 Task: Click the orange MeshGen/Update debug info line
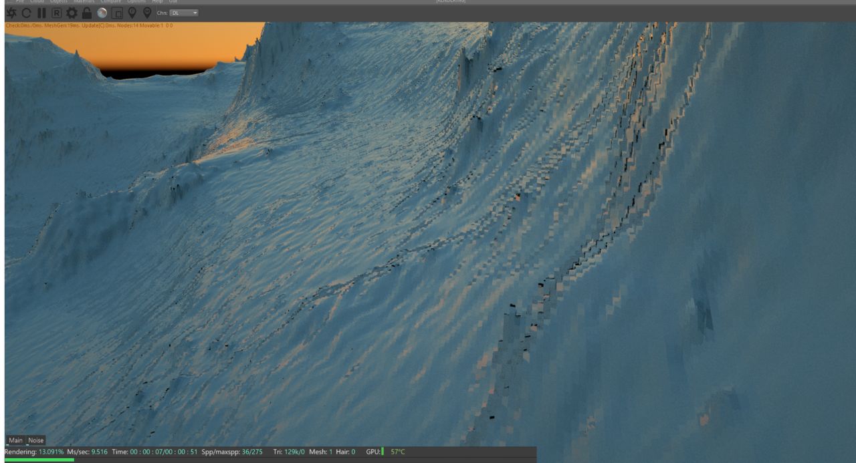[x=89, y=25]
